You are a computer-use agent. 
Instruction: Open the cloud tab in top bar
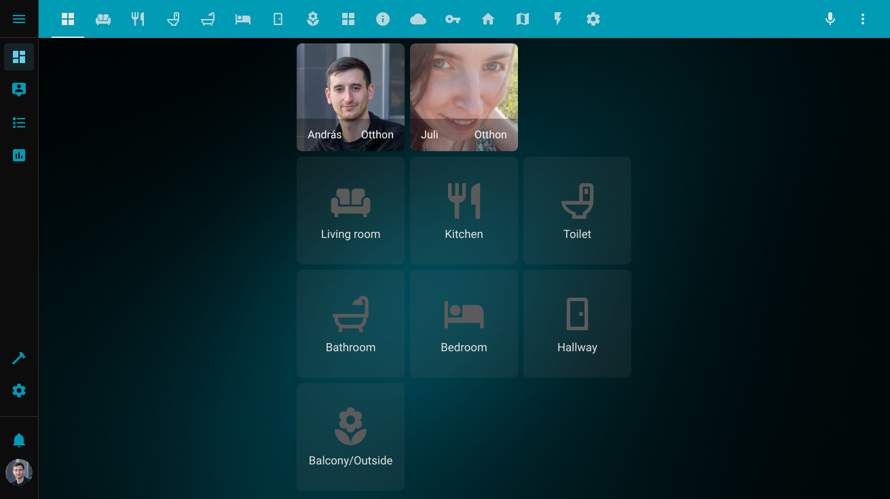(418, 19)
